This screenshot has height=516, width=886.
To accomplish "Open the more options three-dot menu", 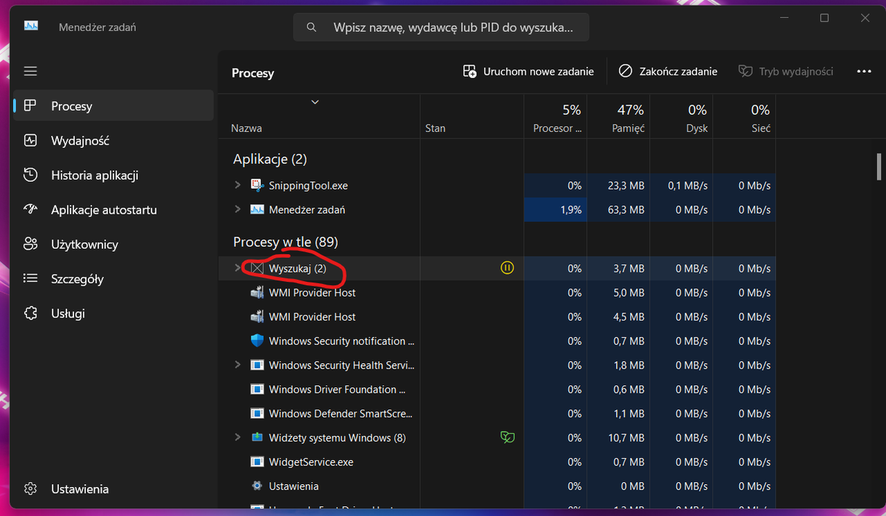I will point(864,71).
